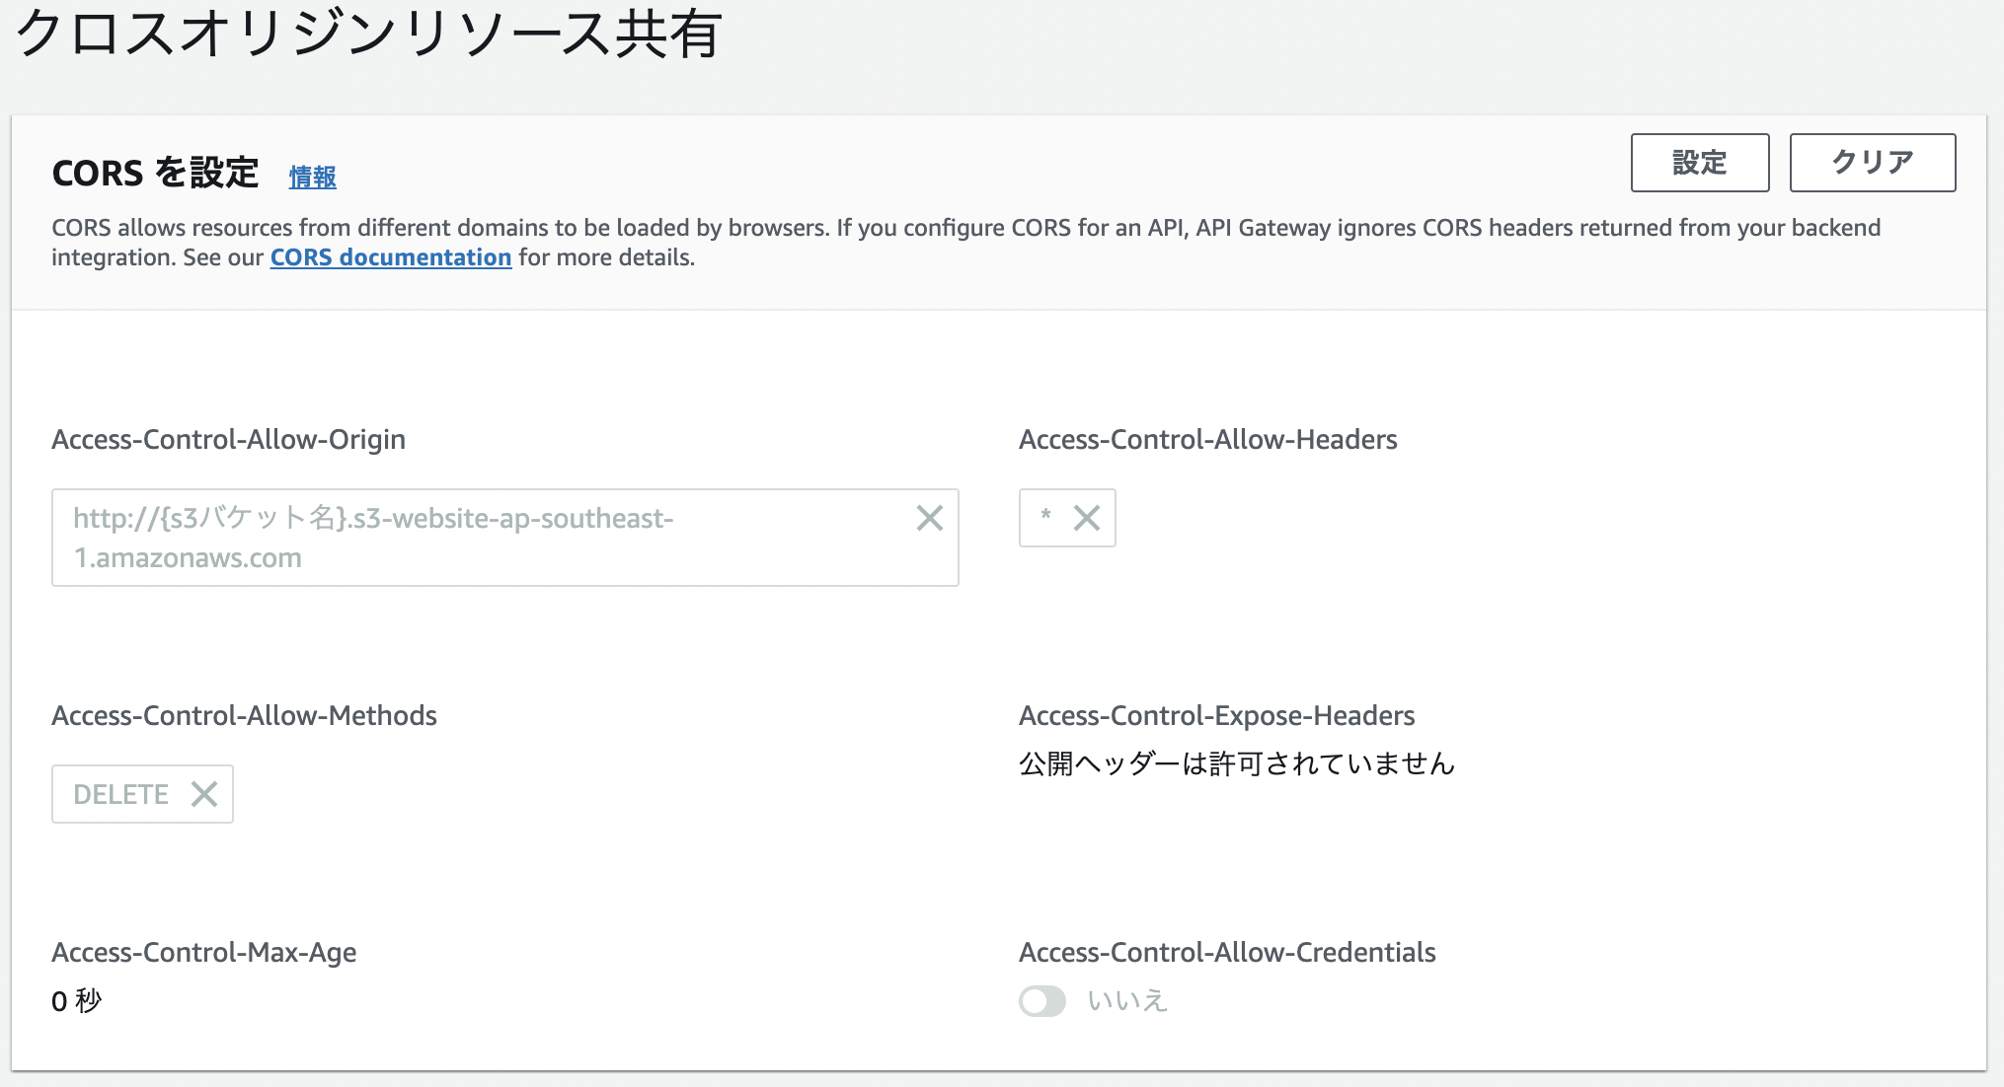Click the Access-Control-Allow-Origin URL field

point(504,538)
